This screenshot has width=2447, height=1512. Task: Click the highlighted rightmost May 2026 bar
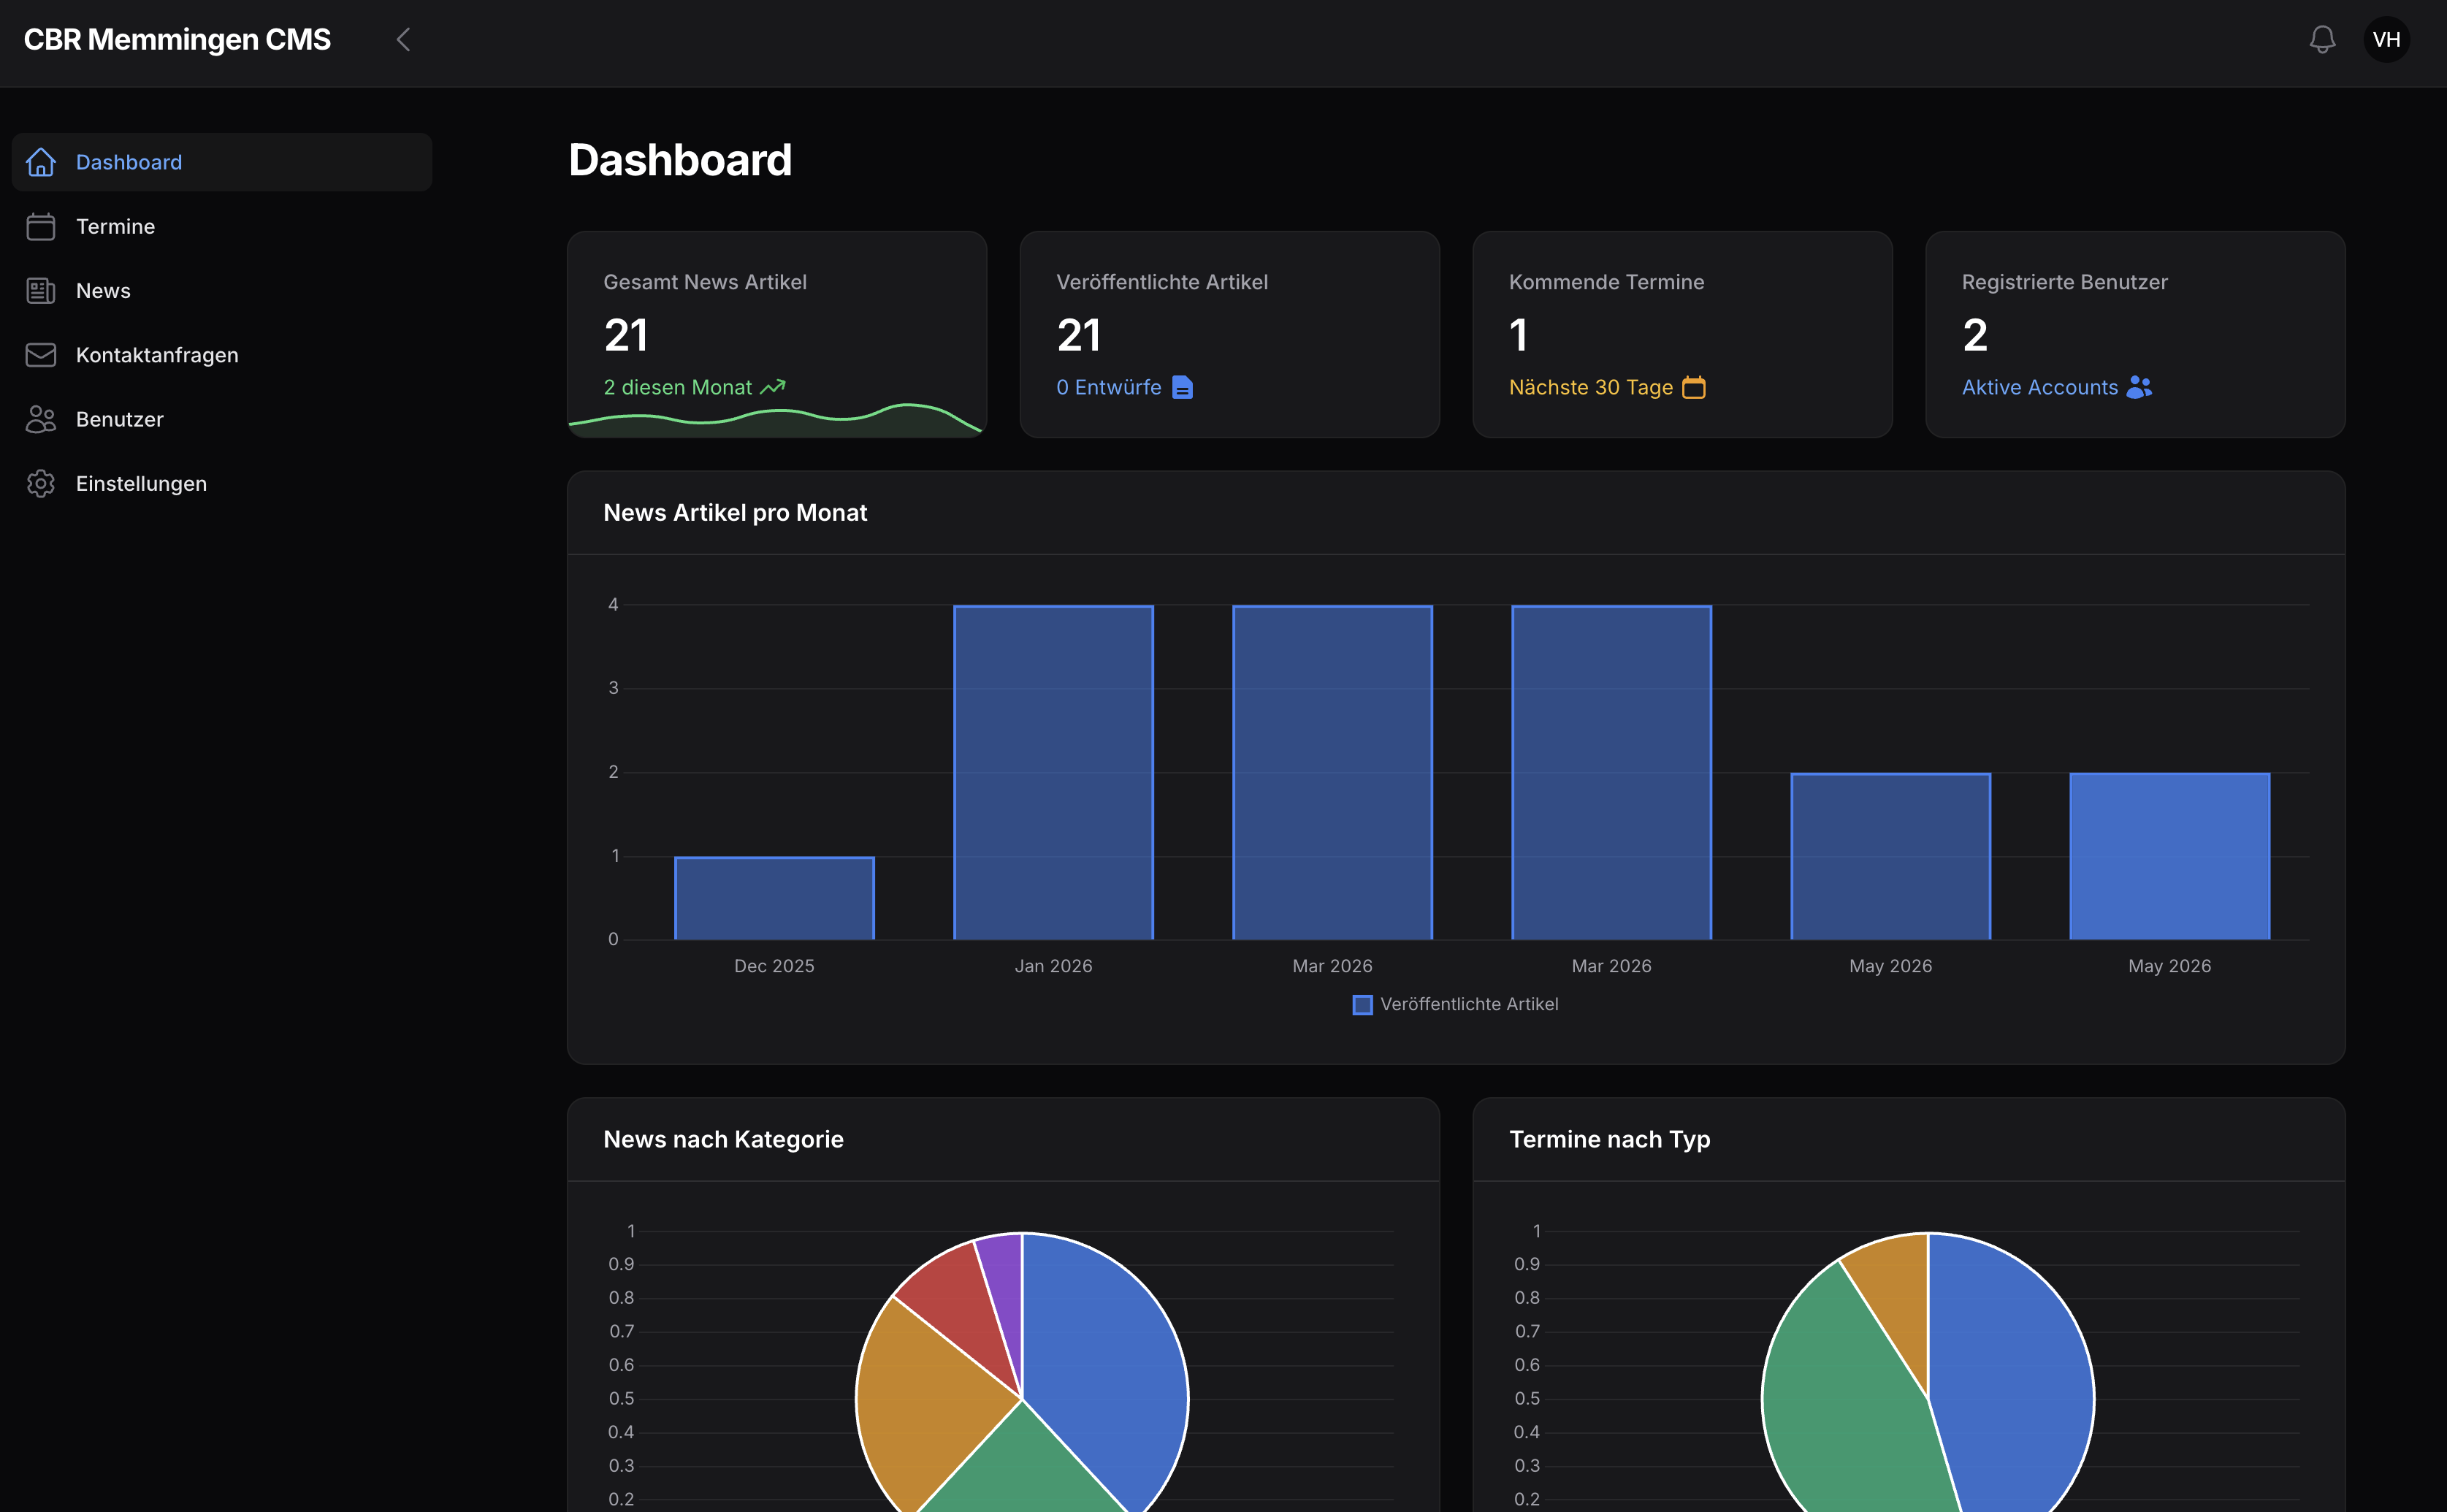coord(2170,856)
